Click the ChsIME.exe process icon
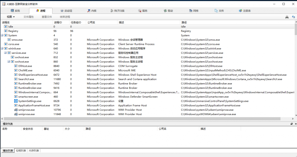297x157 pixels. click(16, 70)
